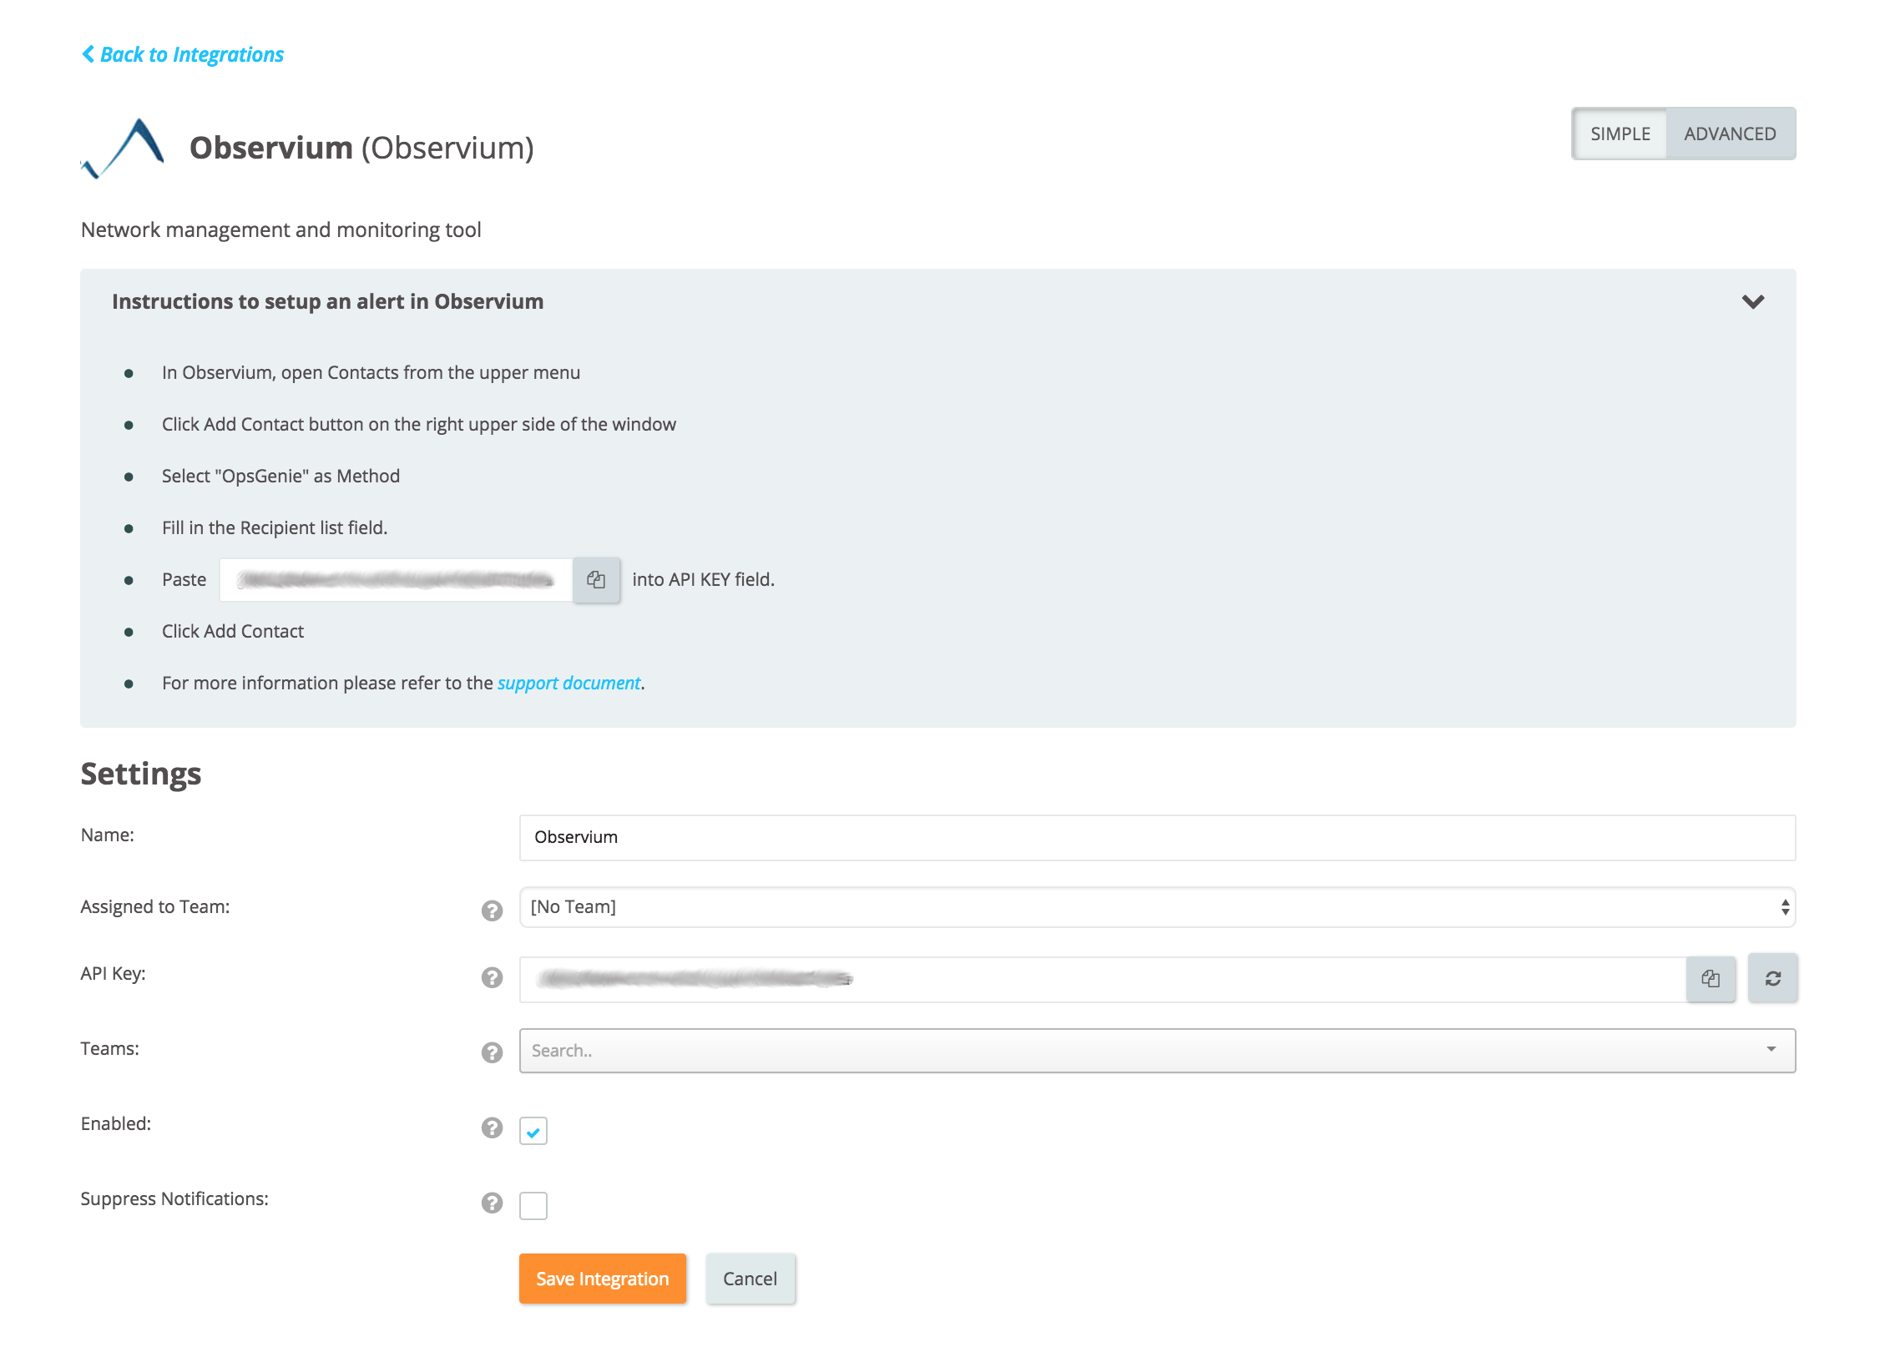Screen dimensions: 1880x1347
Task: Check Suppress Notifications checkbox
Action: (533, 1205)
